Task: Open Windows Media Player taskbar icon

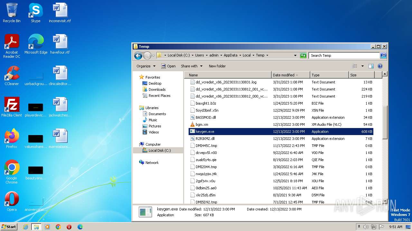Action: [x=47, y=227]
